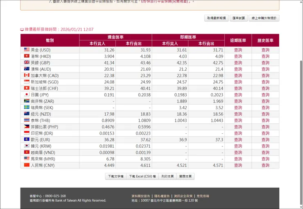Click JPY cash selling rate 0.2038
Image resolution: width=303 pixels, height=209 pixels.
[144, 95]
